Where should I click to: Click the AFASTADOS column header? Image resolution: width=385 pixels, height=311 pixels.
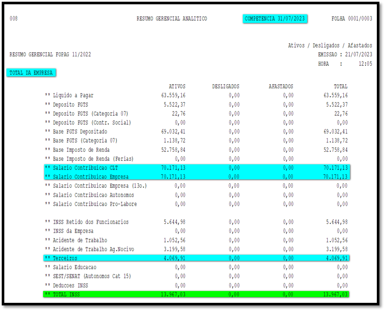click(281, 86)
